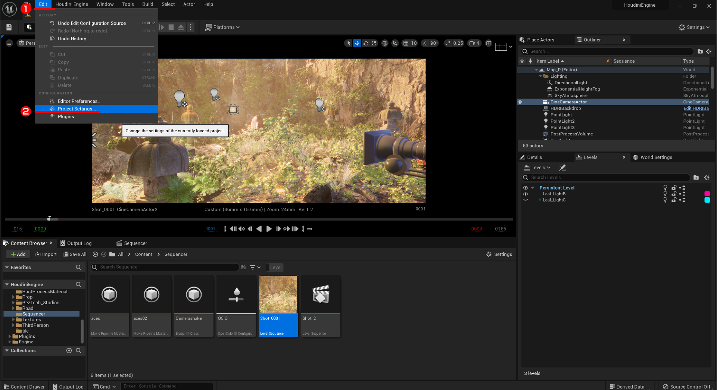Select the Move tool in the viewport toolbar
Viewport: 717px width, 390px height.
[357, 43]
